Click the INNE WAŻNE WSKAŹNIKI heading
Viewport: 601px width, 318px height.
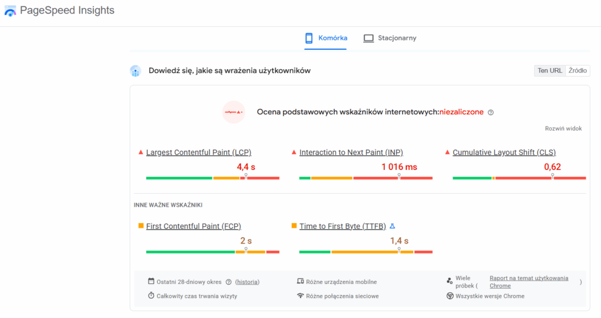168,205
